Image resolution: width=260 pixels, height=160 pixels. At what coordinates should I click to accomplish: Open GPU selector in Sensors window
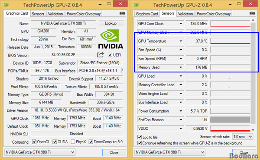click(169, 152)
